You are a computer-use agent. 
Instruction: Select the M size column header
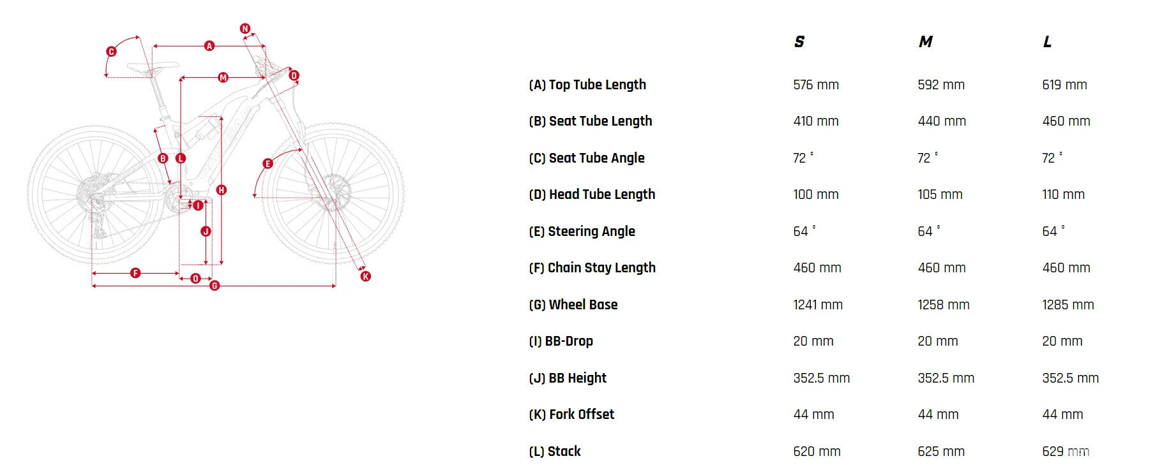point(926,42)
